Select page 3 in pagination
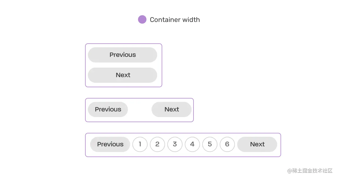Screen dimensions: 338x179 pos(175,144)
